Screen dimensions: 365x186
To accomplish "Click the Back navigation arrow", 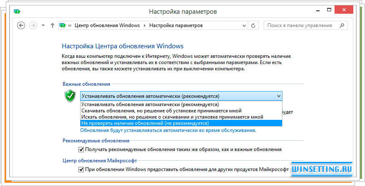I will (x=21, y=25).
